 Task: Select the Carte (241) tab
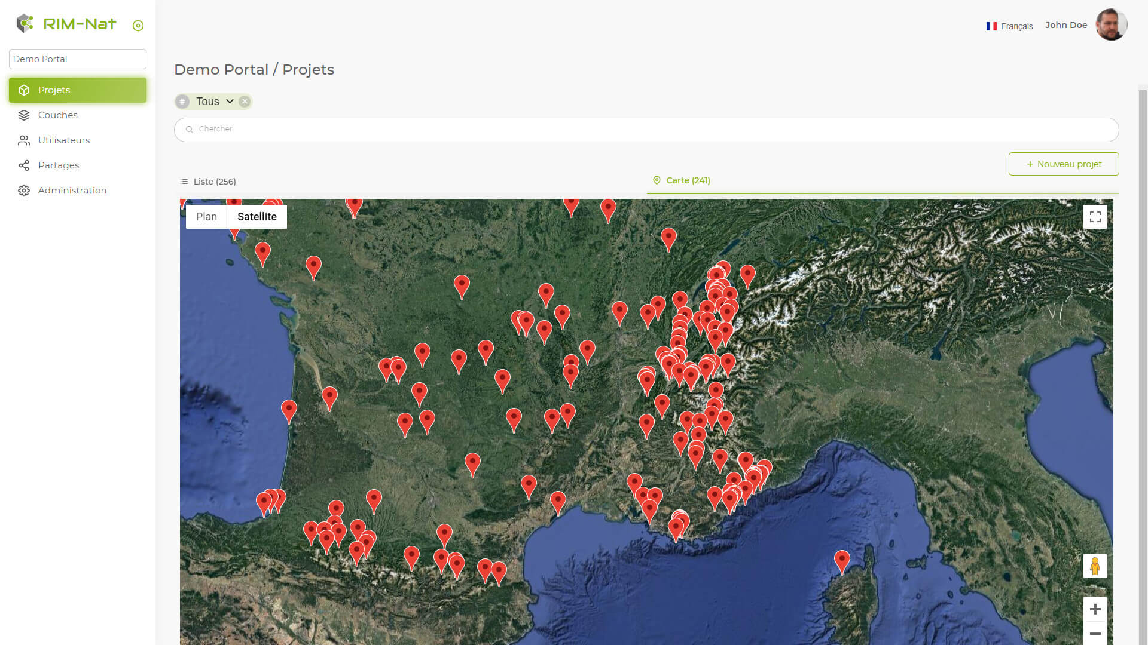(x=682, y=180)
